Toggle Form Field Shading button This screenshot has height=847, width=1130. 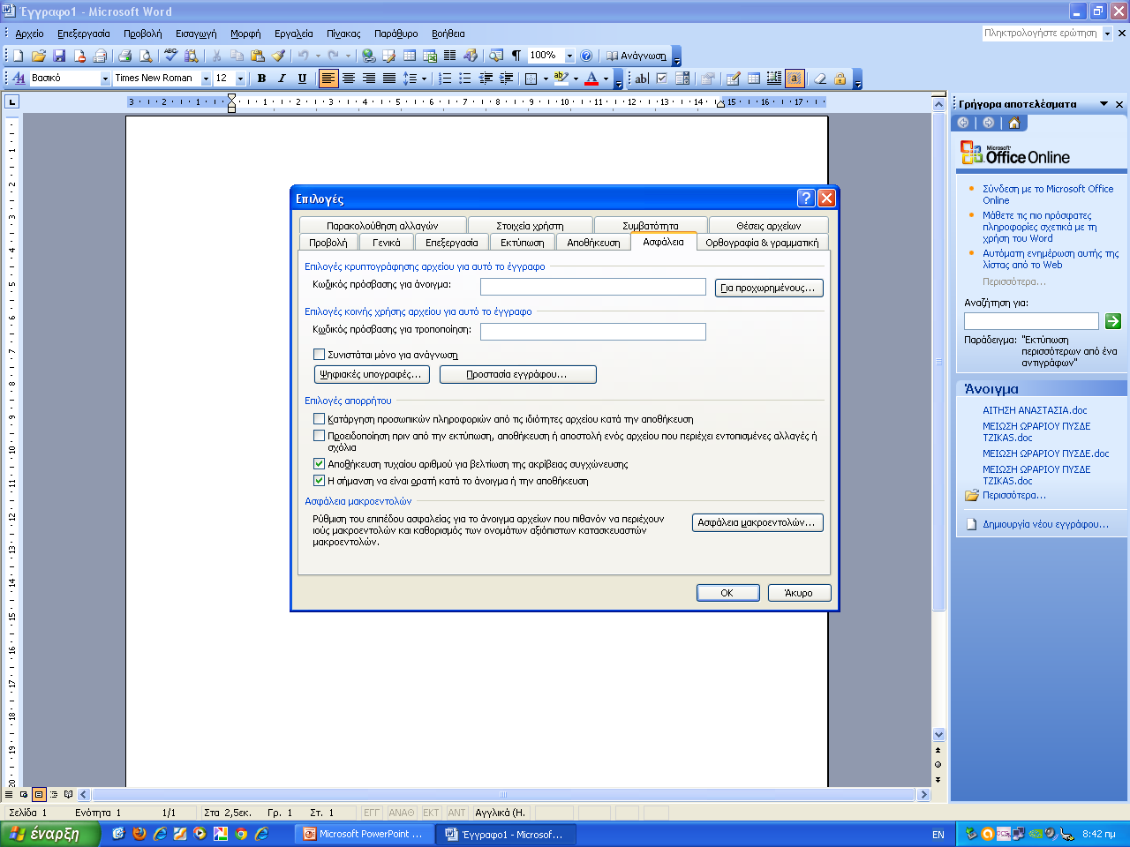coord(795,79)
